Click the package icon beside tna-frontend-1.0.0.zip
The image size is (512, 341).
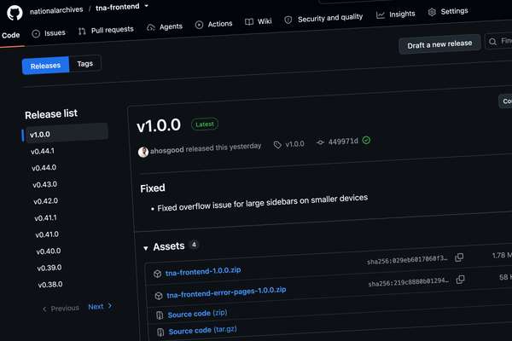tap(157, 274)
